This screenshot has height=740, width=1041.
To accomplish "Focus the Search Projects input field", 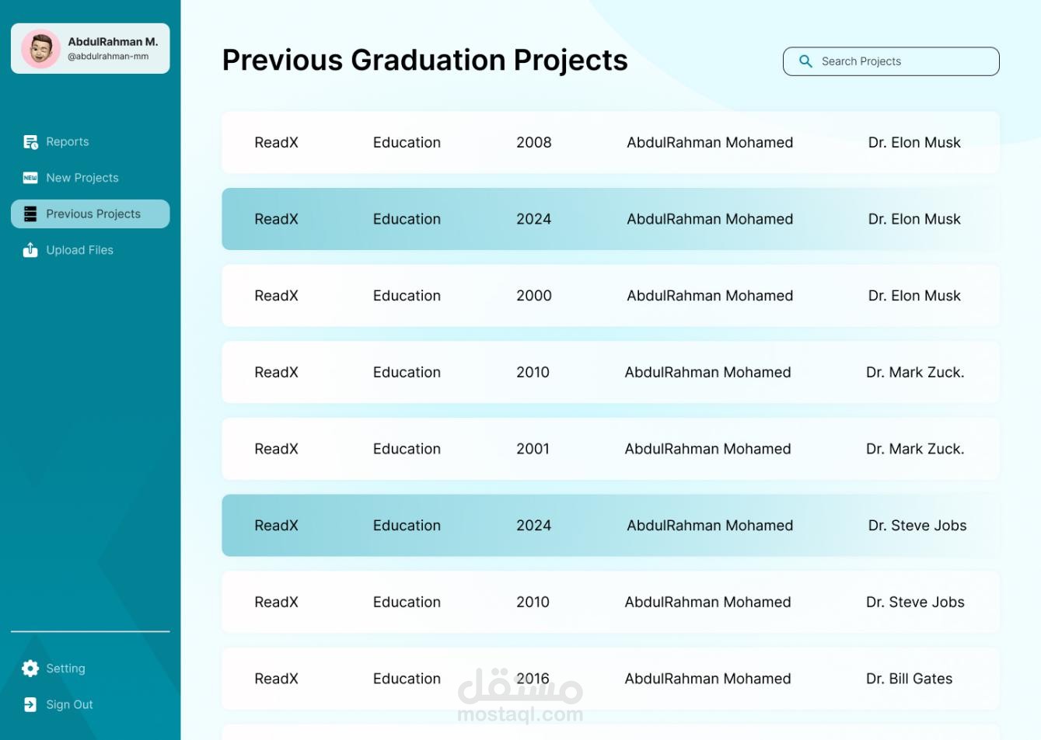I will point(902,61).
